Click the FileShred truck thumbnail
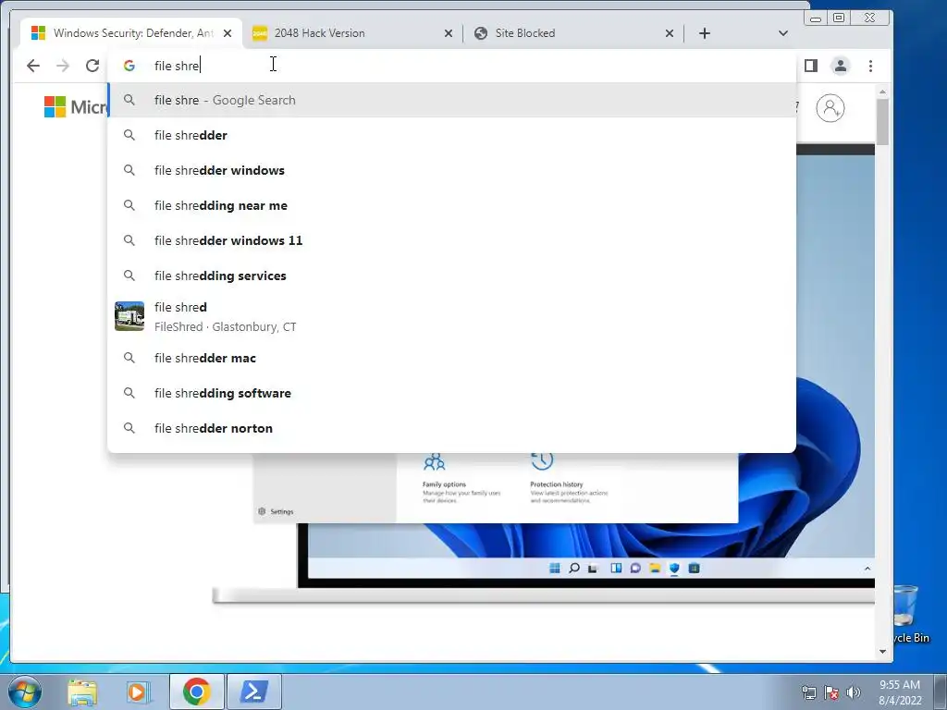The height and width of the screenshot is (710, 947). pos(129,316)
